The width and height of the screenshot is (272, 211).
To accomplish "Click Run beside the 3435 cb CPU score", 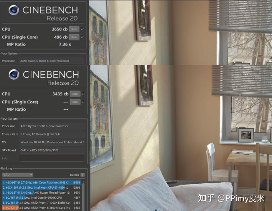I will coord(75,94).
